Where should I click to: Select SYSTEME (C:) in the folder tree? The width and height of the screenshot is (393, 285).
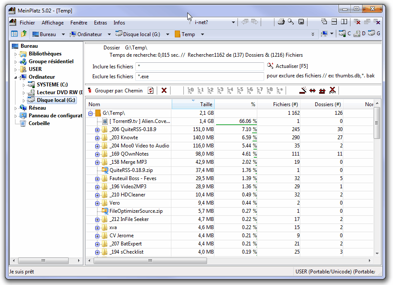52,85
